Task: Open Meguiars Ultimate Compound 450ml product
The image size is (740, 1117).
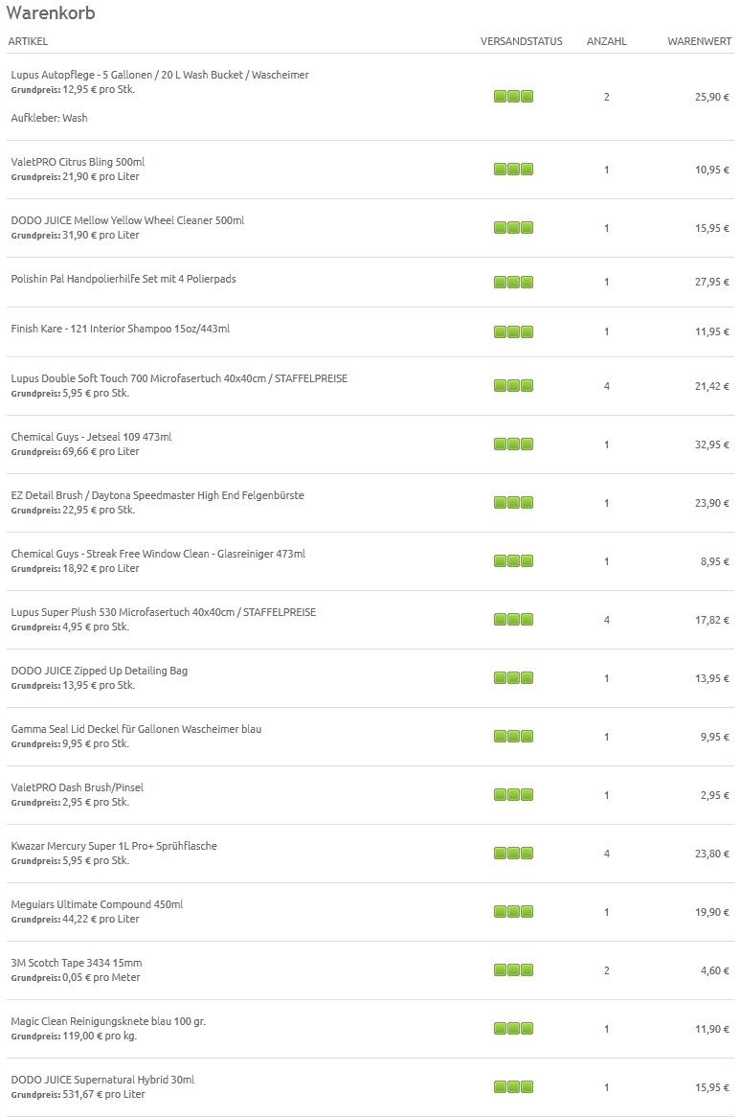Action: tap(97, 904)
